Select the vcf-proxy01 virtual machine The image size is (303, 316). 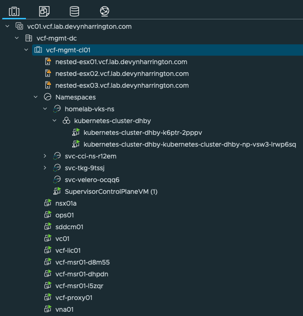(74, 298)
